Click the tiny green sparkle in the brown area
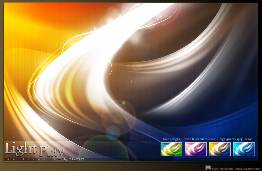 pyautogui.click(x=131, y=81)
